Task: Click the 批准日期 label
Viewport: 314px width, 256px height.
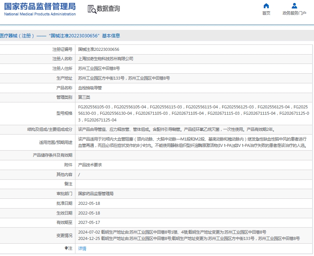Action: [x=64, y=203]
